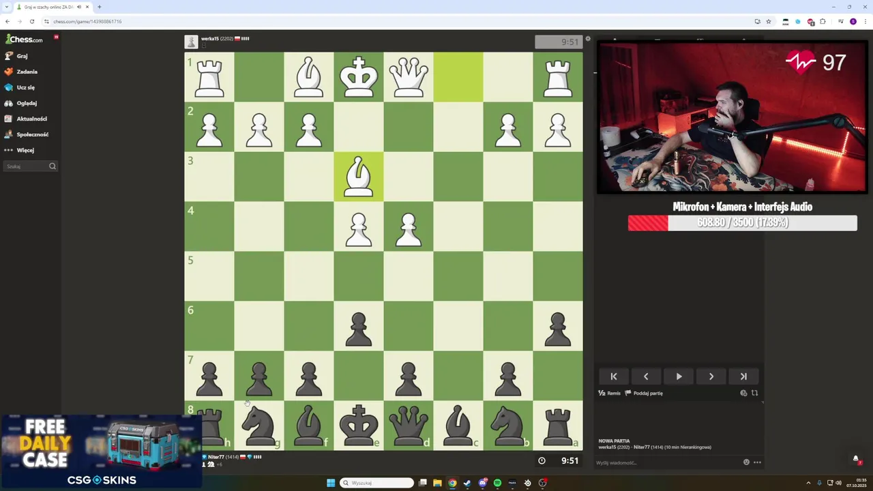
Task: Select the black queen on the d-file
Action: [409, 426]
